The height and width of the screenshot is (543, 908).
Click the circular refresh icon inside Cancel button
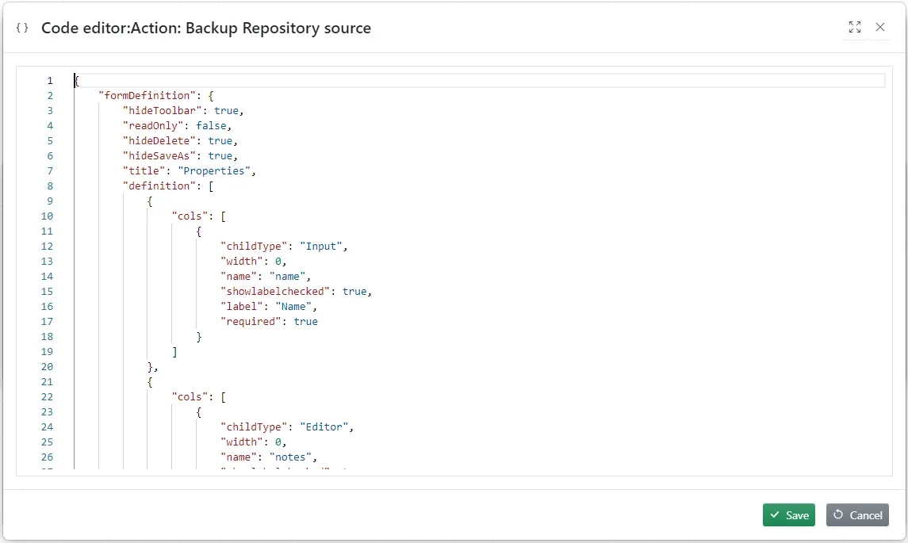pyautogui.click(x=840, y=514)
